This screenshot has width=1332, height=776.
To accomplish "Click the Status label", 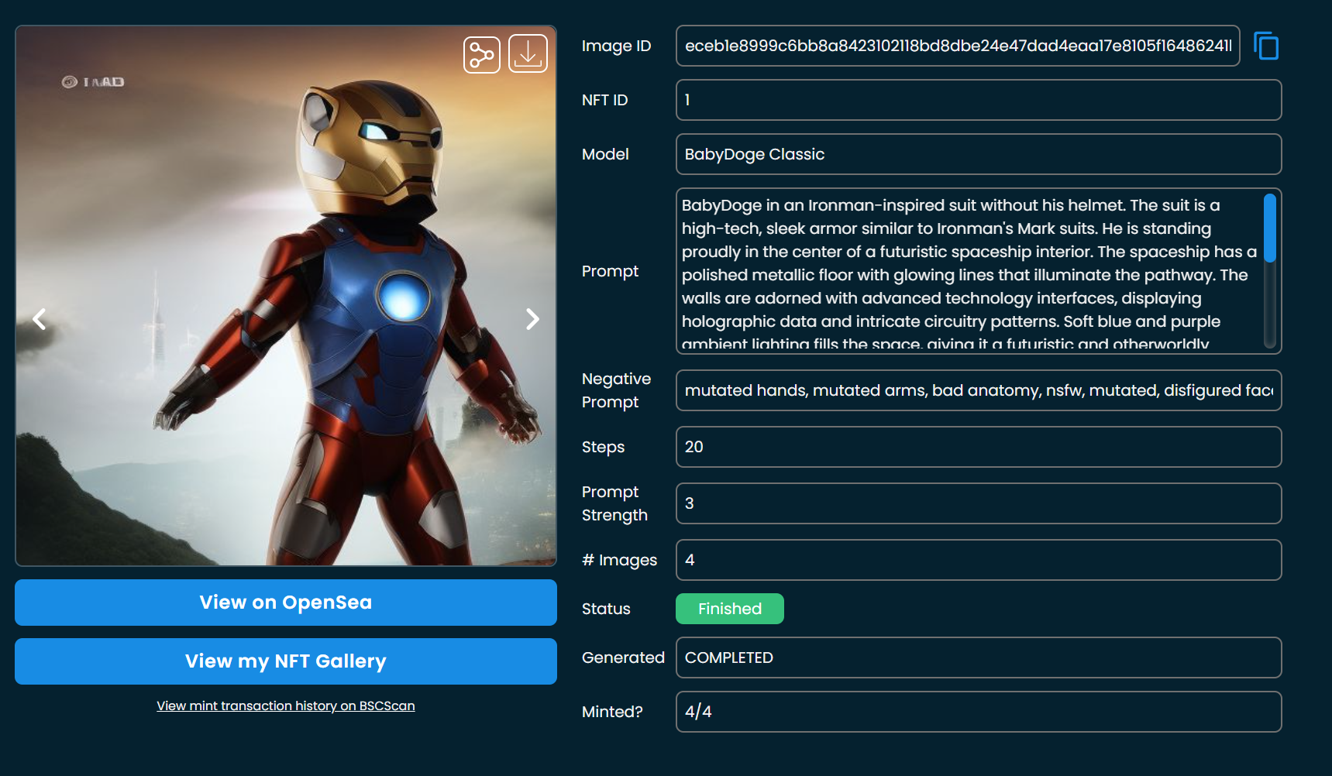I will 606,609.
